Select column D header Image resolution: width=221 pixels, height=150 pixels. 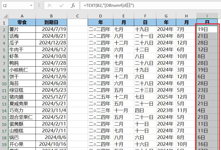pos(100,16)
